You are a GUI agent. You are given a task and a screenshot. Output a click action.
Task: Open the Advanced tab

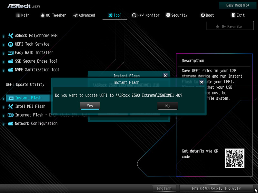click(84, 15)
